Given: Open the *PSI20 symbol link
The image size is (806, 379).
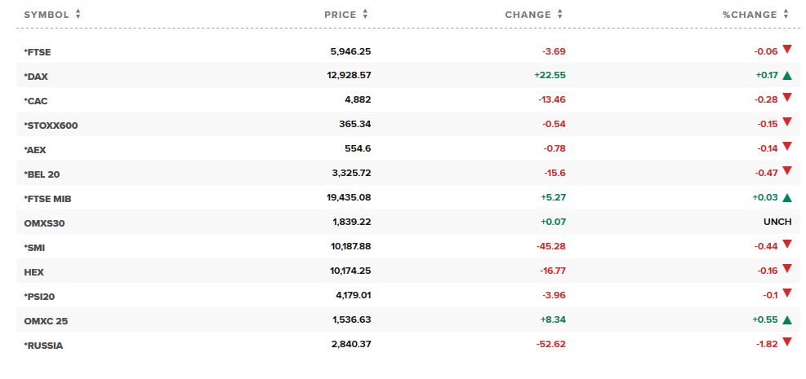Looking at the screenshot, I should 39,297.
